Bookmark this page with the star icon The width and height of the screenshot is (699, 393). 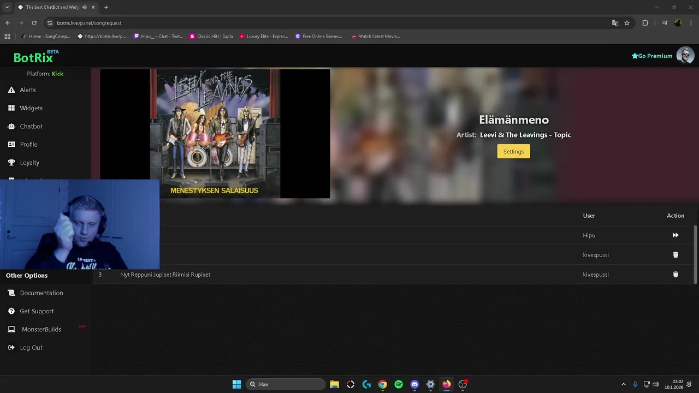[x=627, y=23]
